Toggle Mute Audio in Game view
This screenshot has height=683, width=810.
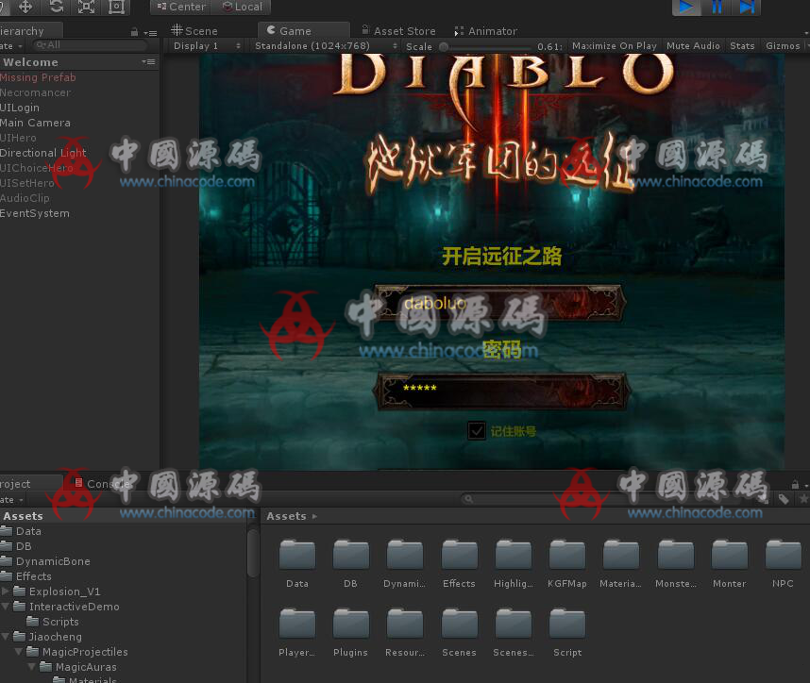tap(693, 46)
